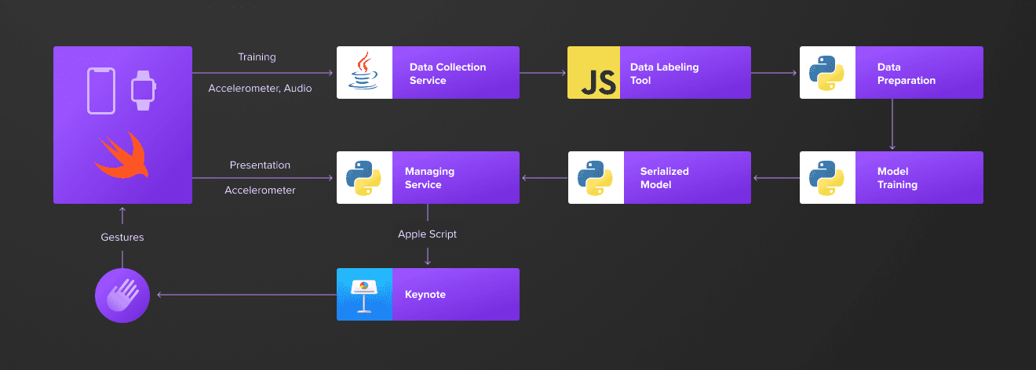This screenshot has width=1036, height=370.
Task: Select the Data Labeling Tool block
Action: (x=659, y=72)
